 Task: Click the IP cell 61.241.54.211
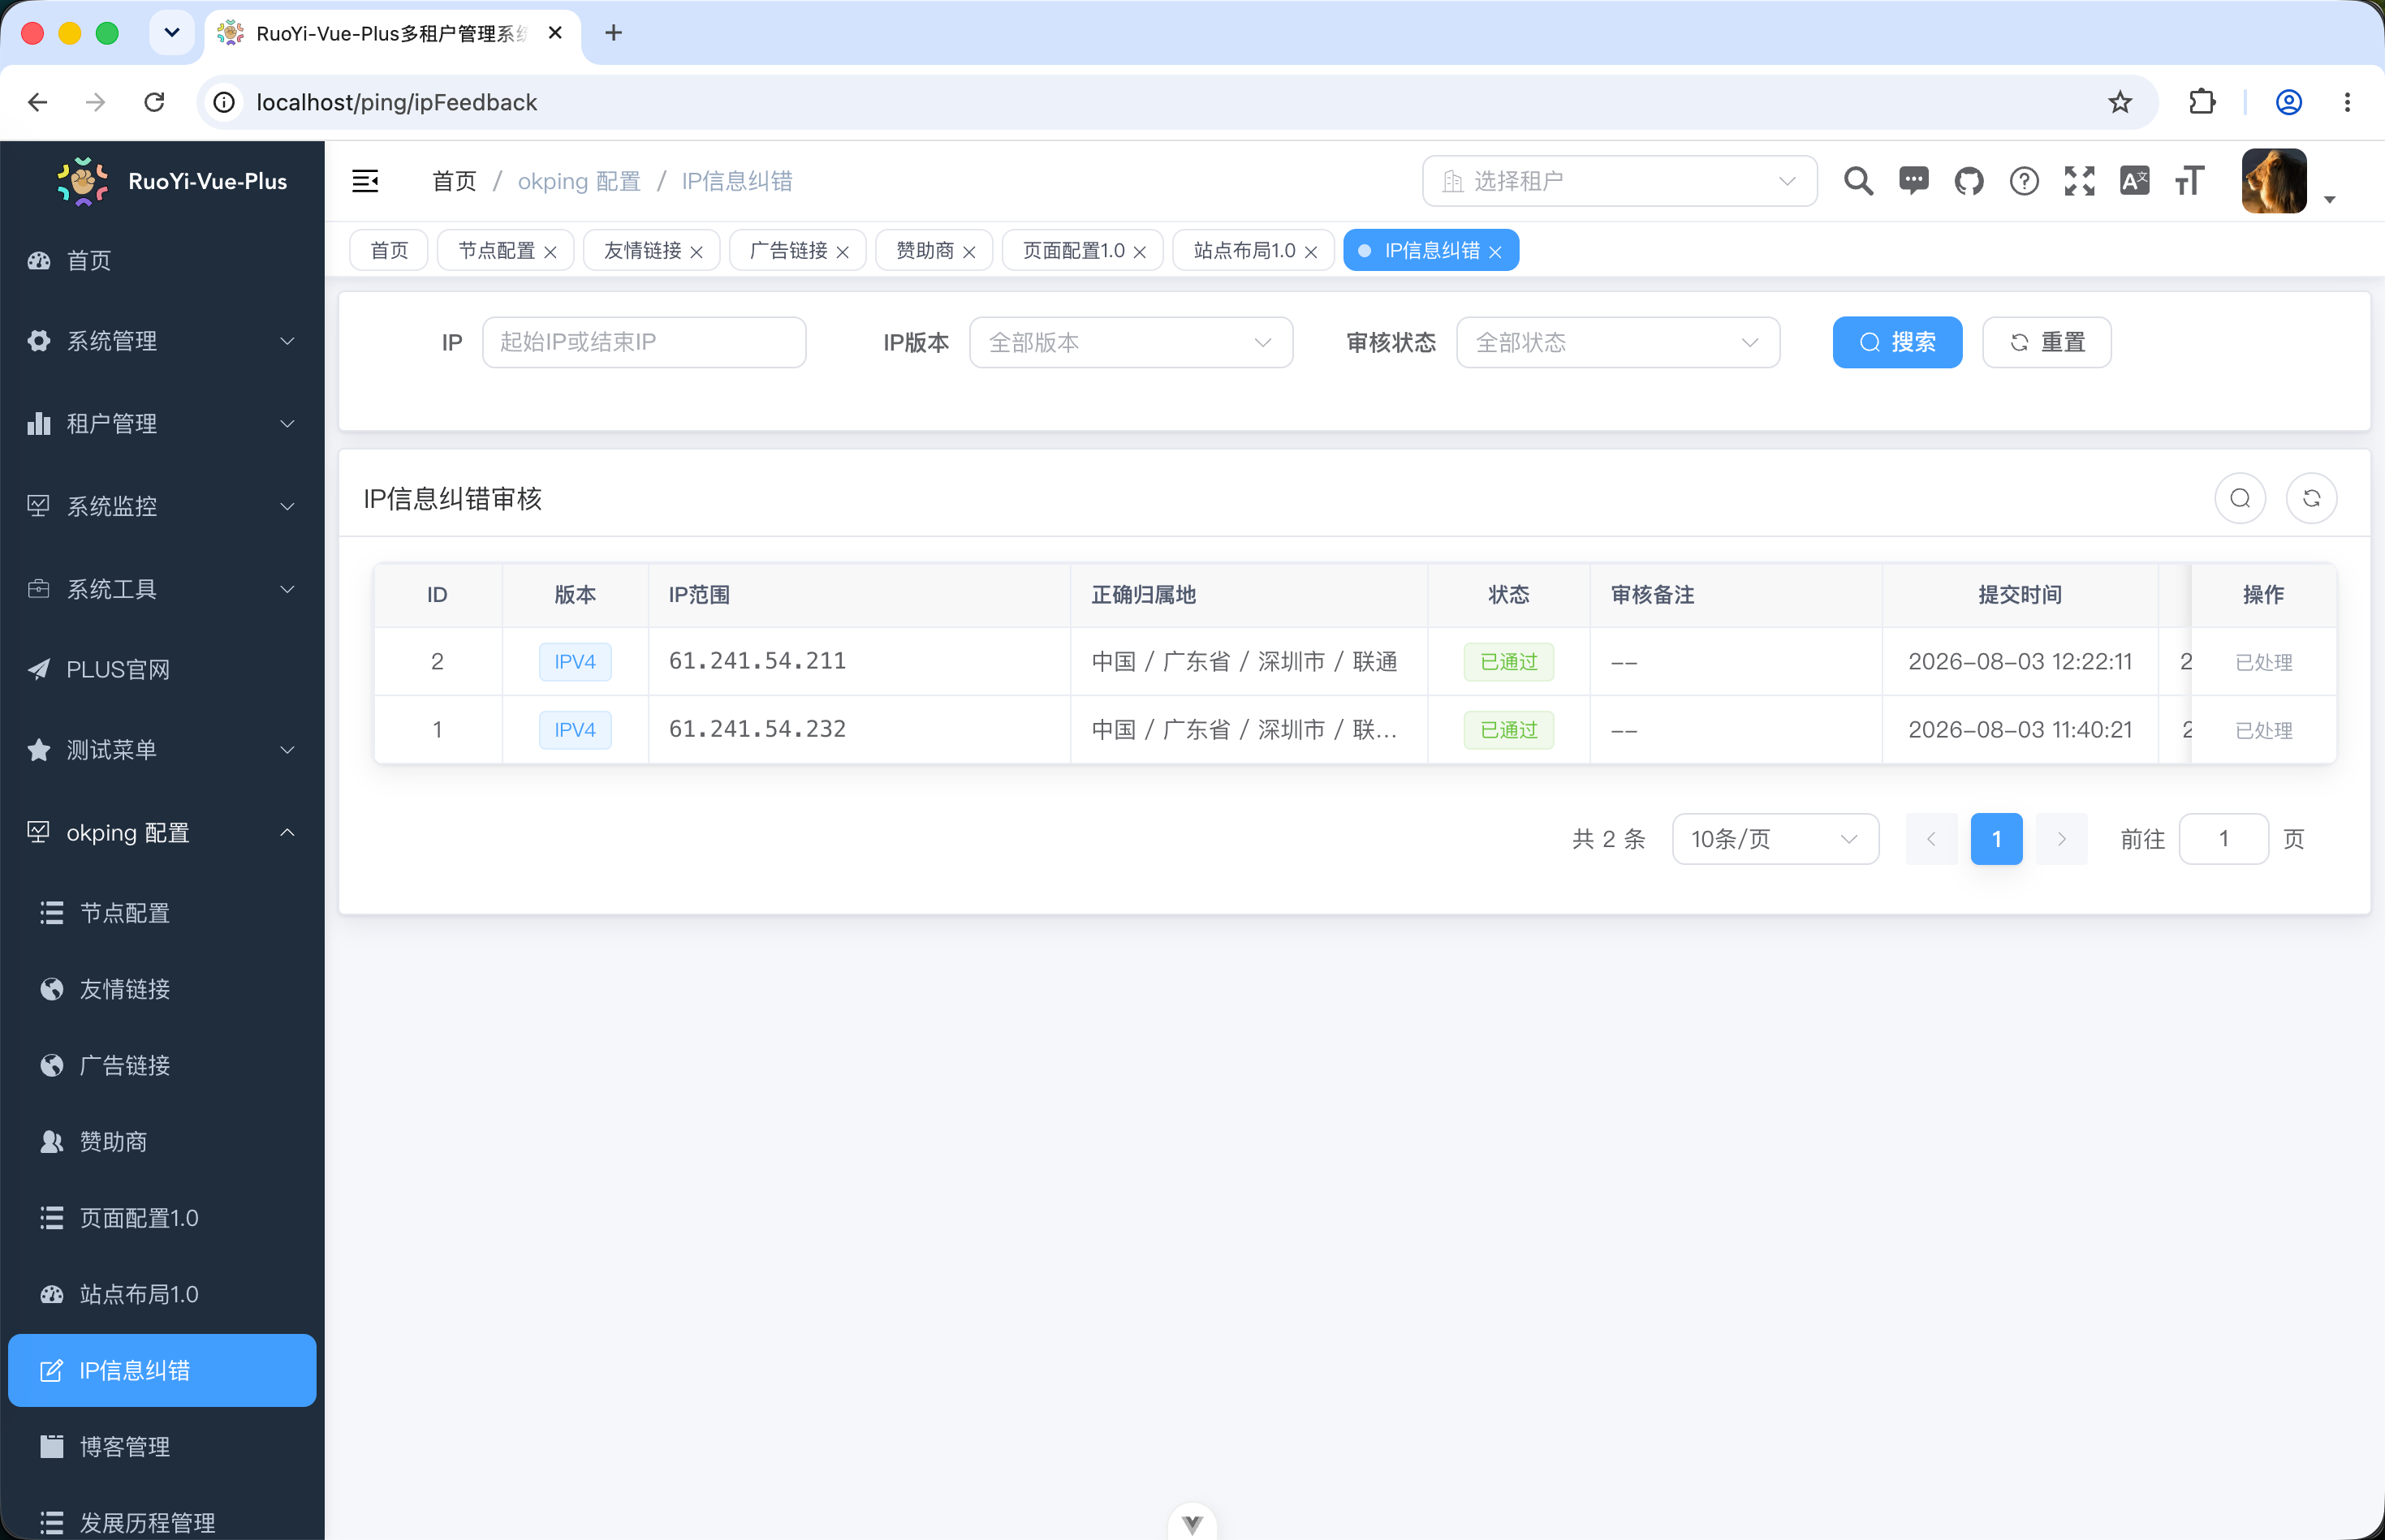(757, 661)
